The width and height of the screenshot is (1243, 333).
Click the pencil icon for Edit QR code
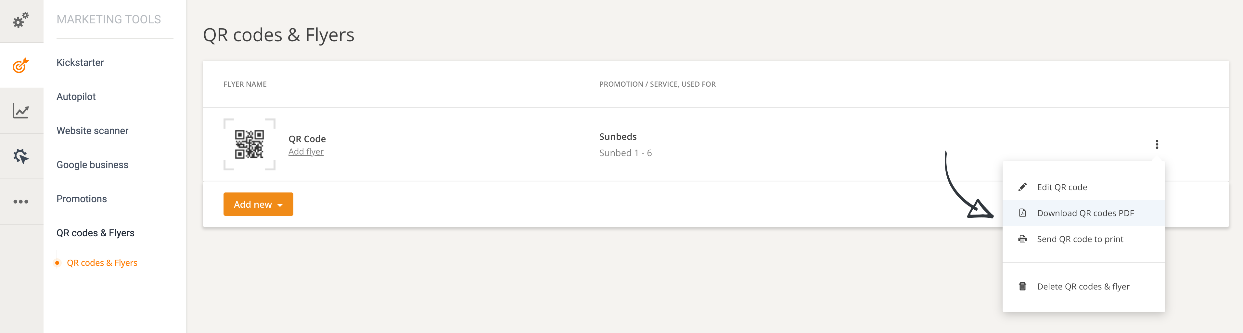1022,187
